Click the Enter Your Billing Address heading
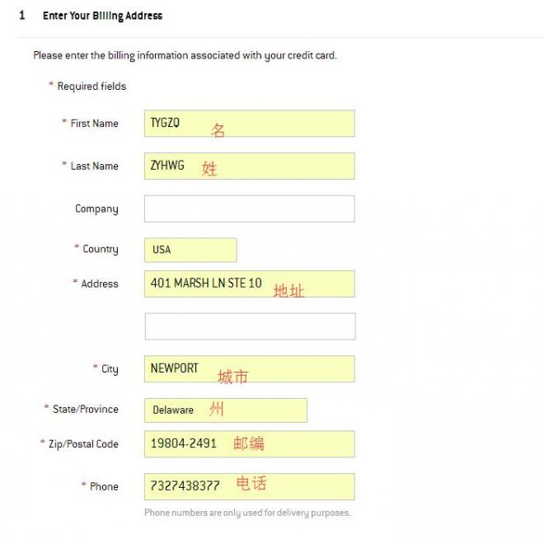The image size is (544, 539). coord(102,16)
